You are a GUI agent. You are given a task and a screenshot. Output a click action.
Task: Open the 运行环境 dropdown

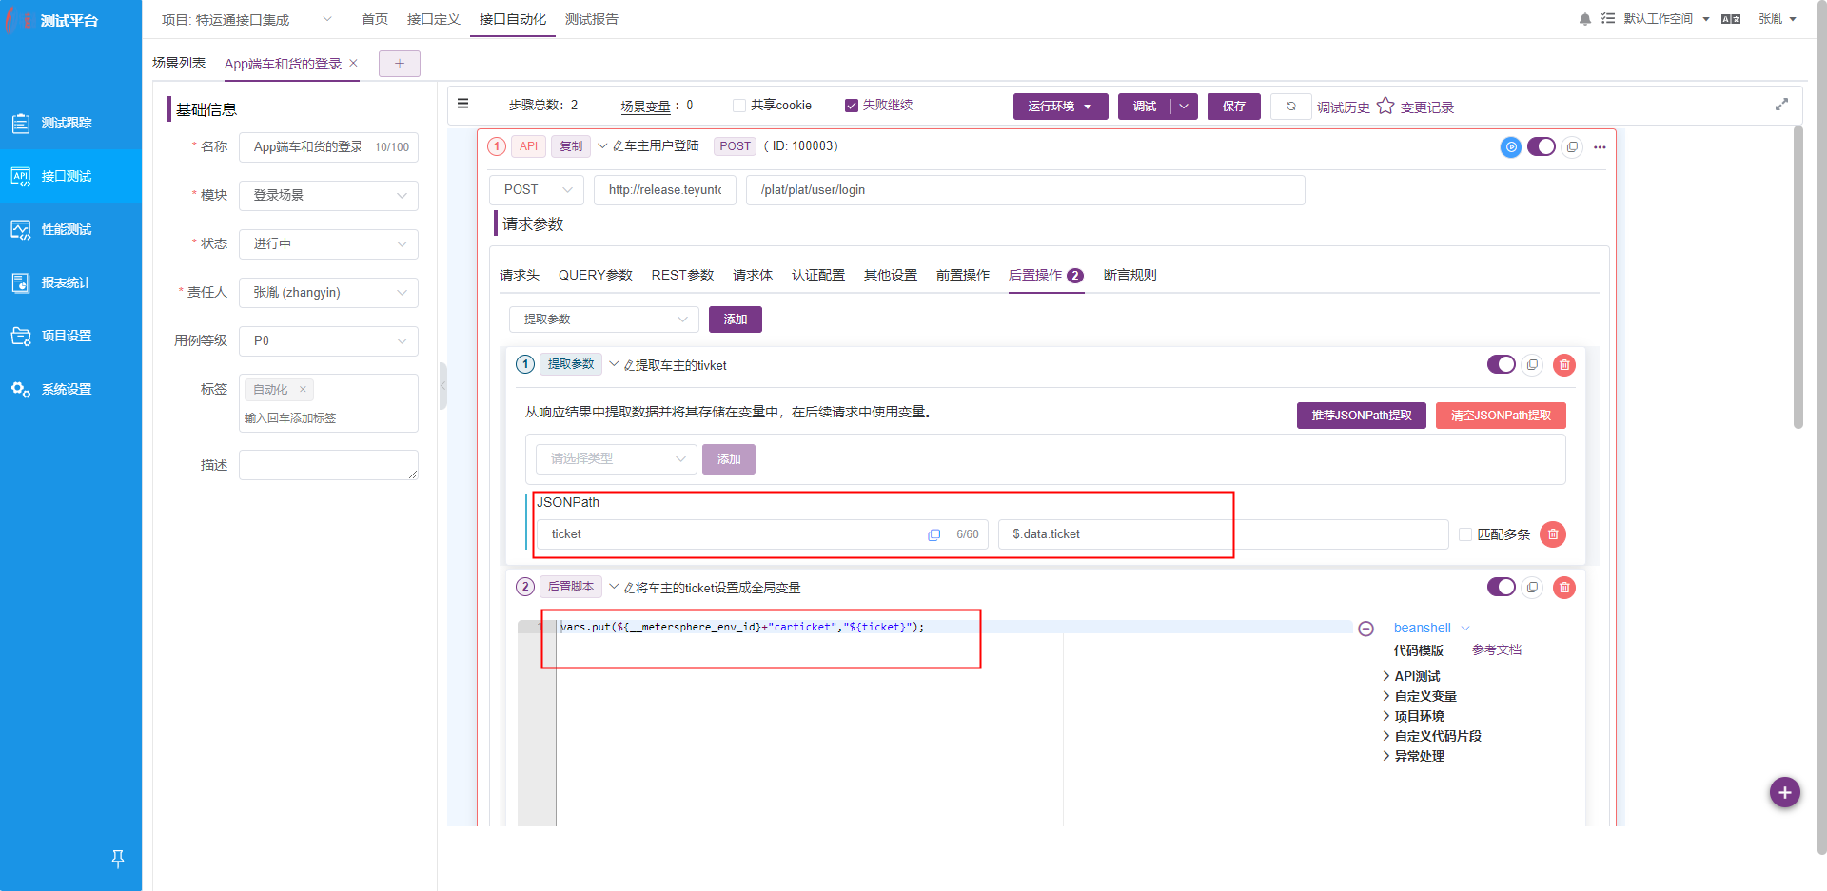(x=1060, y=107)
